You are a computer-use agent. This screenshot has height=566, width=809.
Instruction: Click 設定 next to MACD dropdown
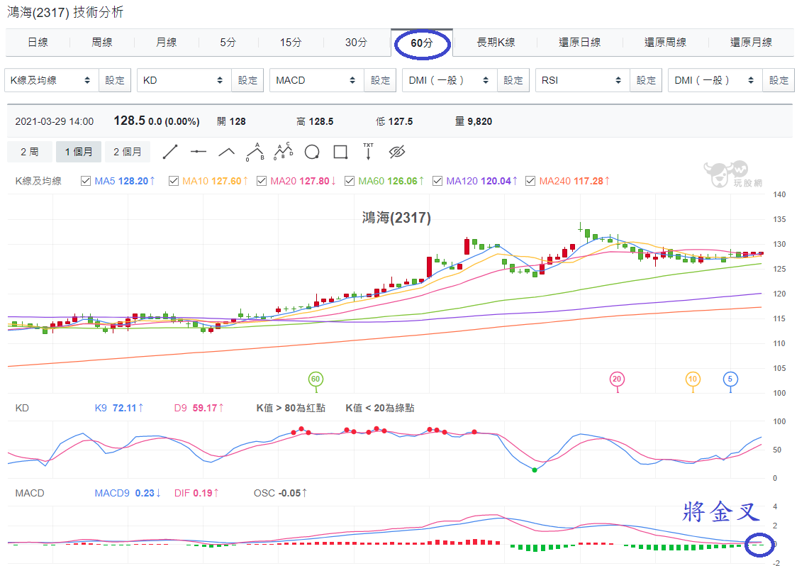(380, 80)
